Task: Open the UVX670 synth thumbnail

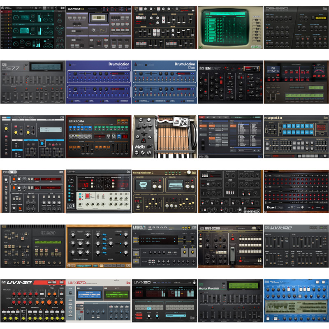Action: 99,301
